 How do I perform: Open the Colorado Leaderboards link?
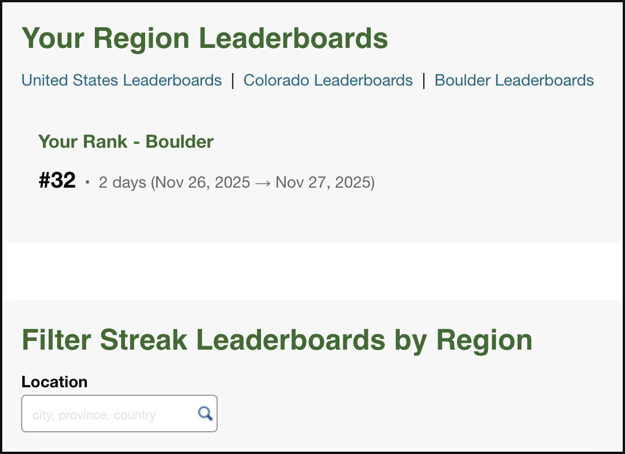(x=328, y=80)
